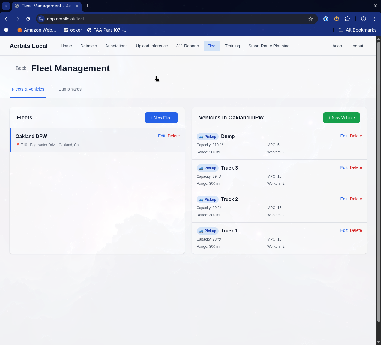Click the reload page icon
This screenshot has height=345, width=381.
pyautogui.click(x=28, y=19)
